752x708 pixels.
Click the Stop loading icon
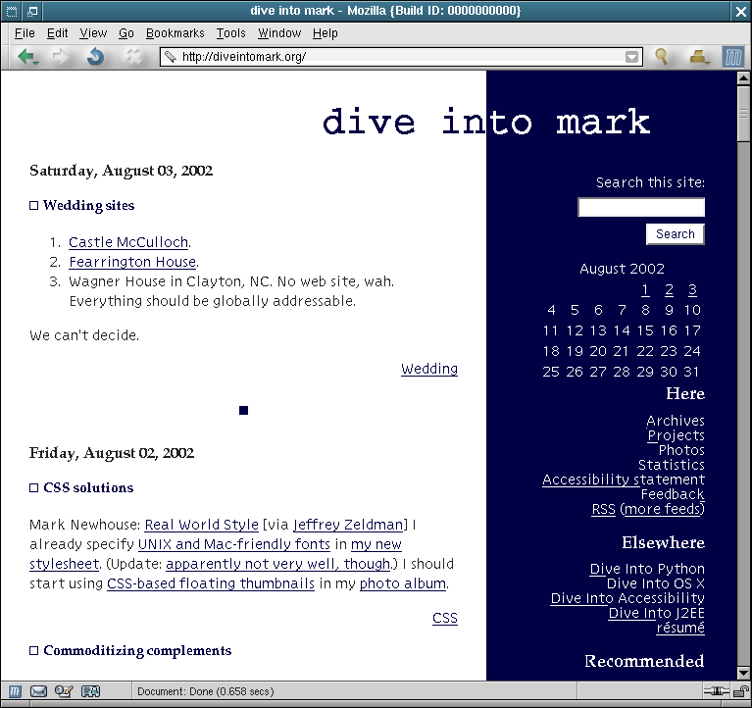pyautogui.click(x=133, y=57)
